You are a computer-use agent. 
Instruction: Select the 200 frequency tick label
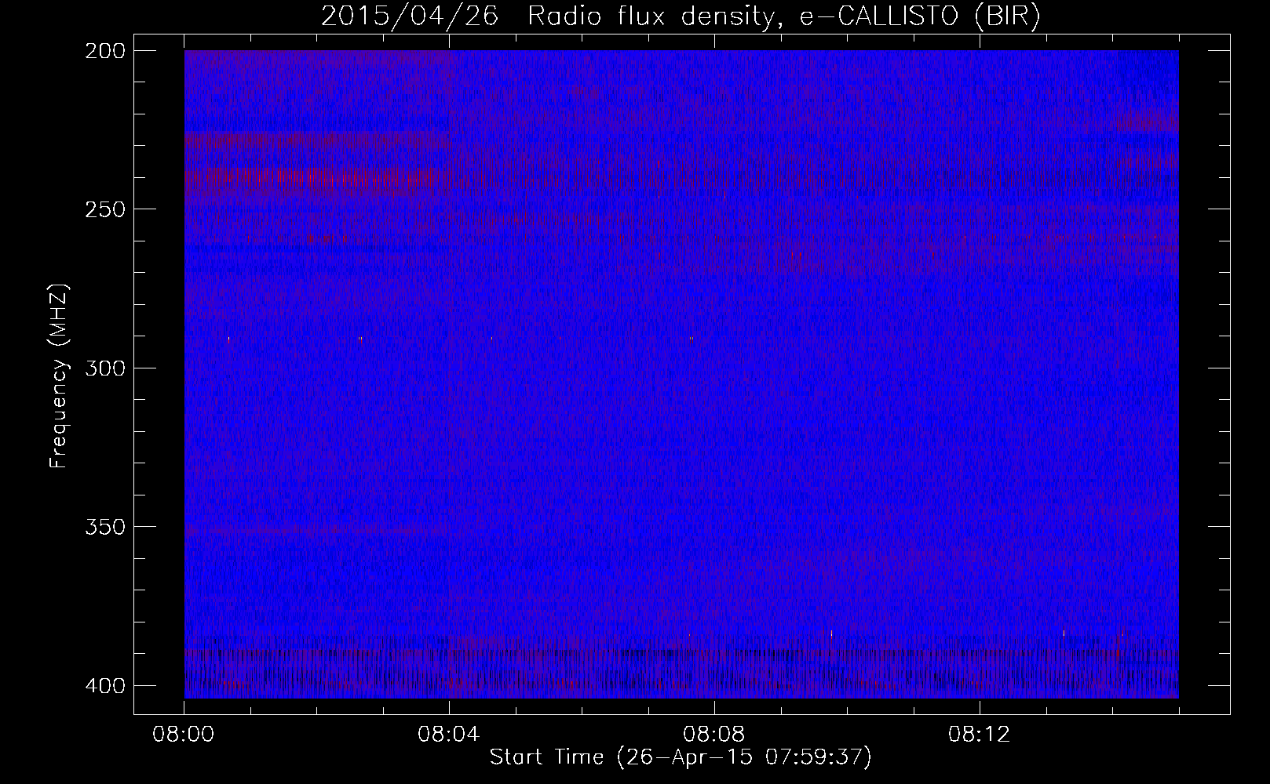pyautogui.click(x=104, y=50)
